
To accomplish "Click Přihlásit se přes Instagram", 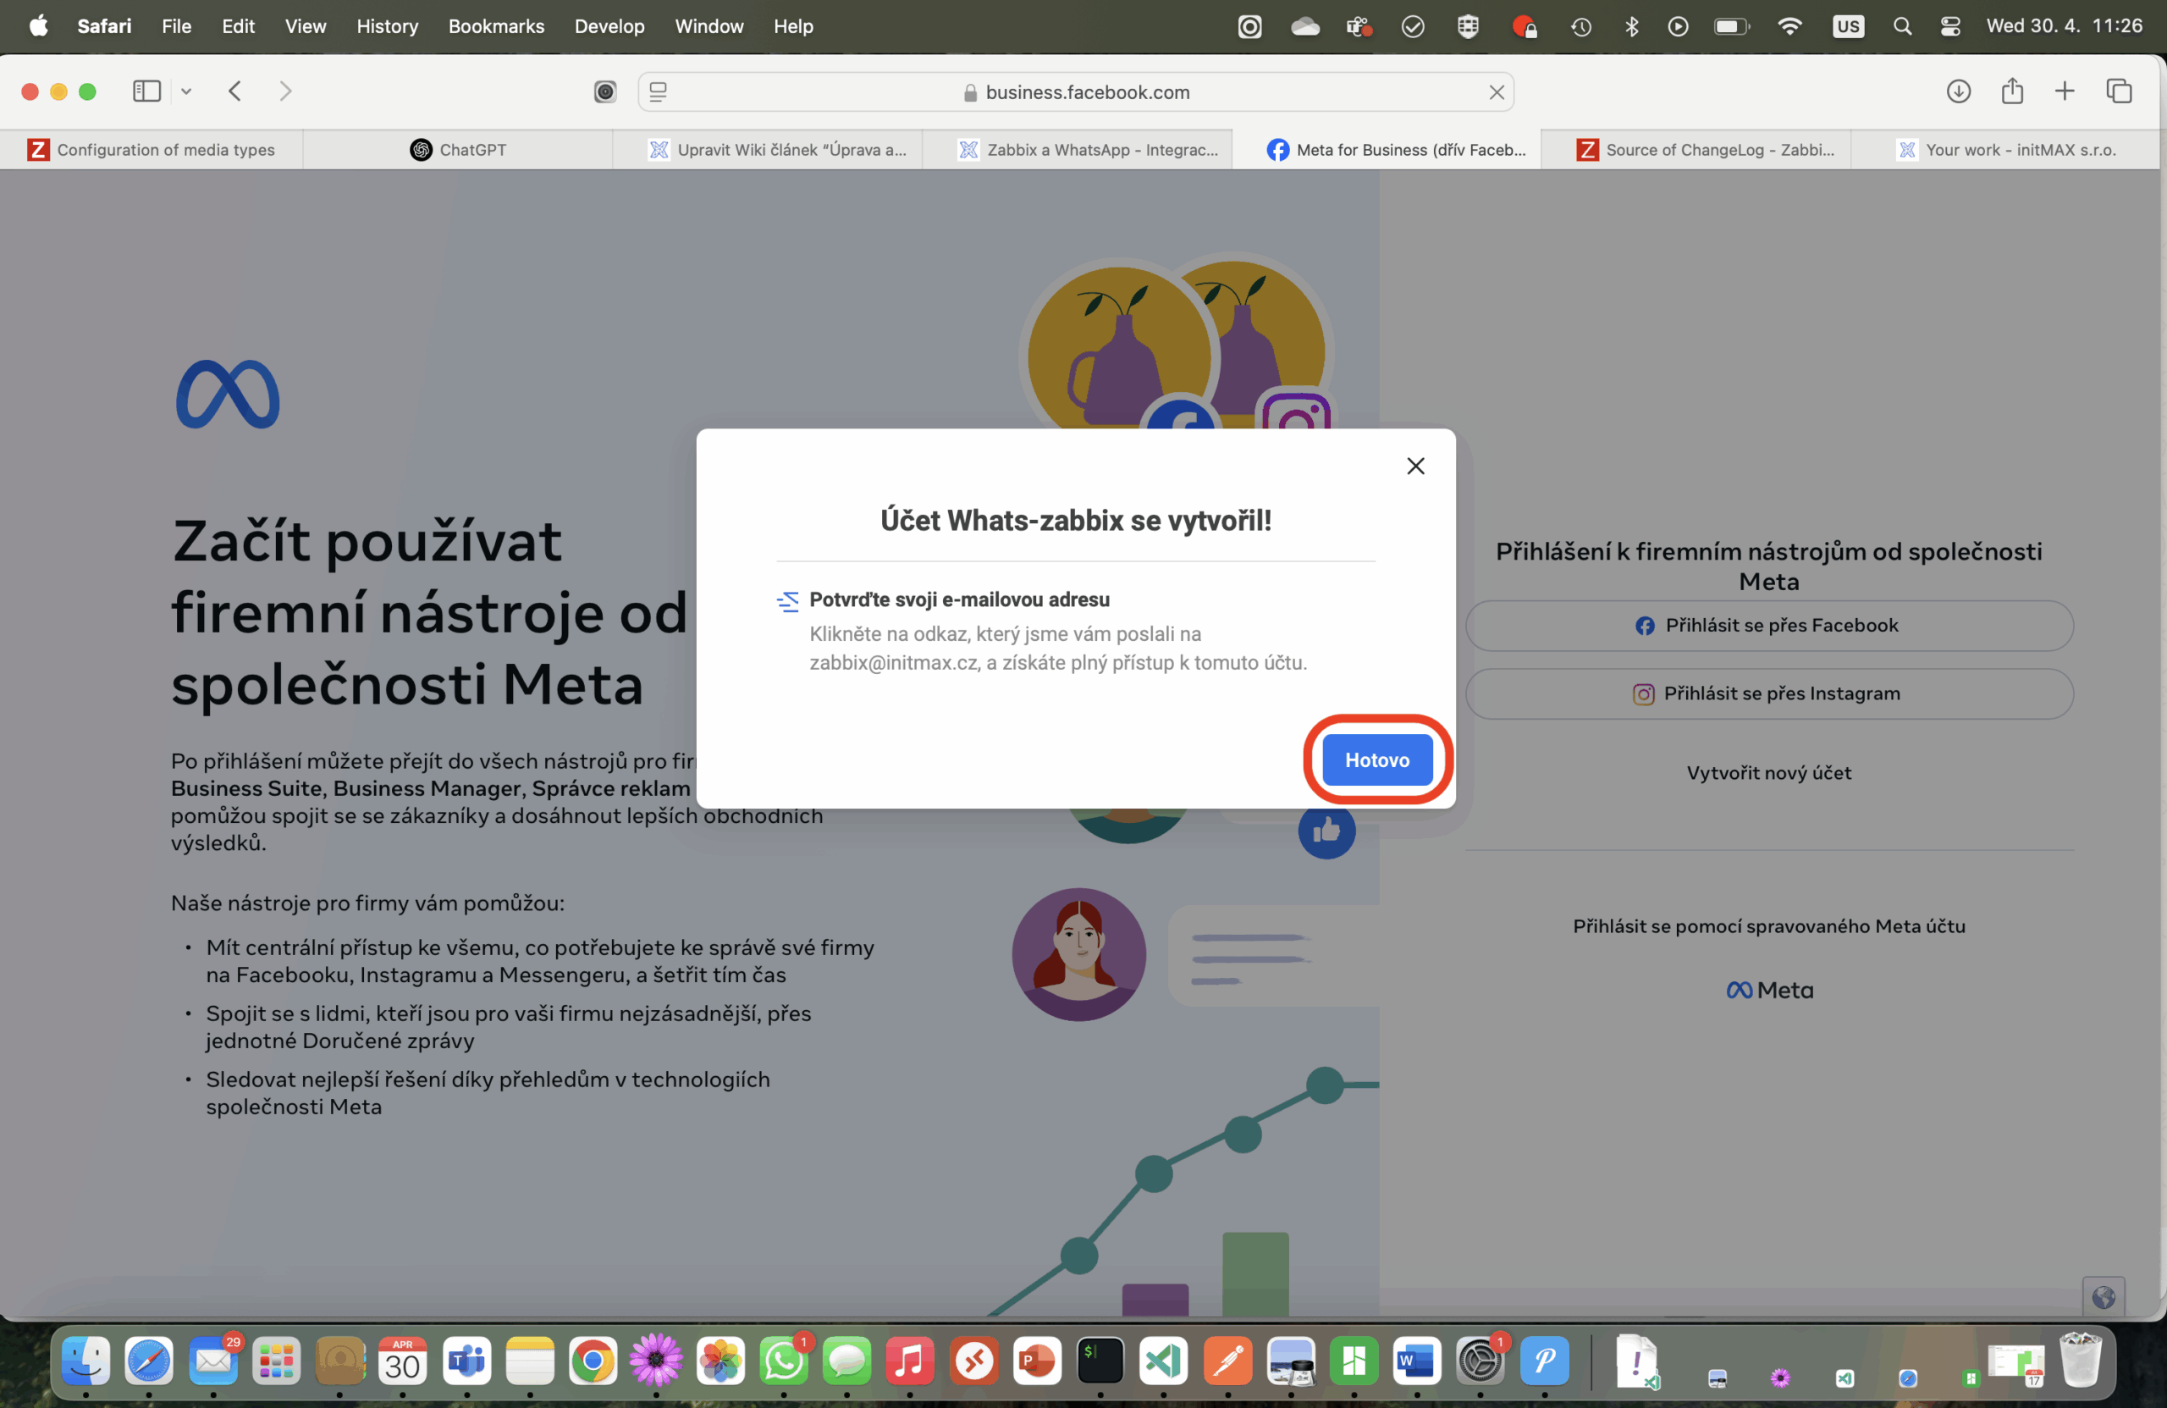I will [x=1768, y=694].
